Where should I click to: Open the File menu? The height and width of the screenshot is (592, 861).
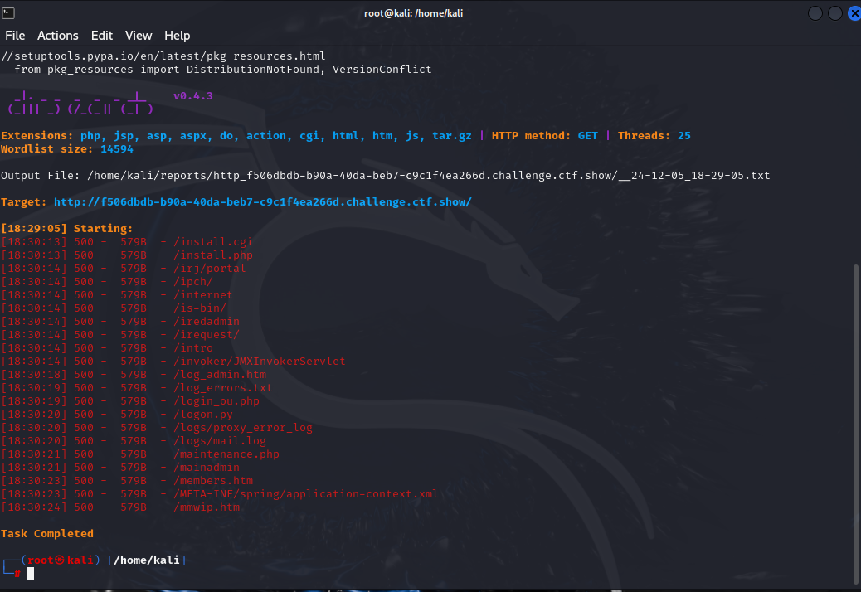pos(15,36)
